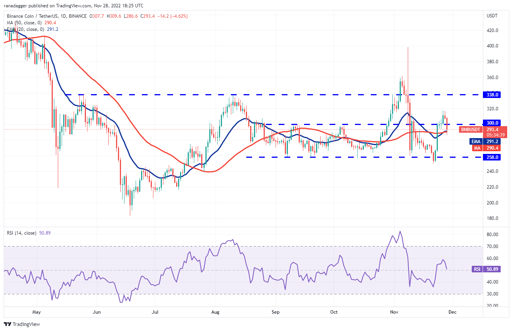
Task: Click the −14.2 (−4.62%) change value
Action: tap(173, 16)
